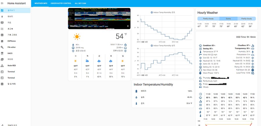Click the Condition: 83 % cloud icon

click(x=200, y=46)
